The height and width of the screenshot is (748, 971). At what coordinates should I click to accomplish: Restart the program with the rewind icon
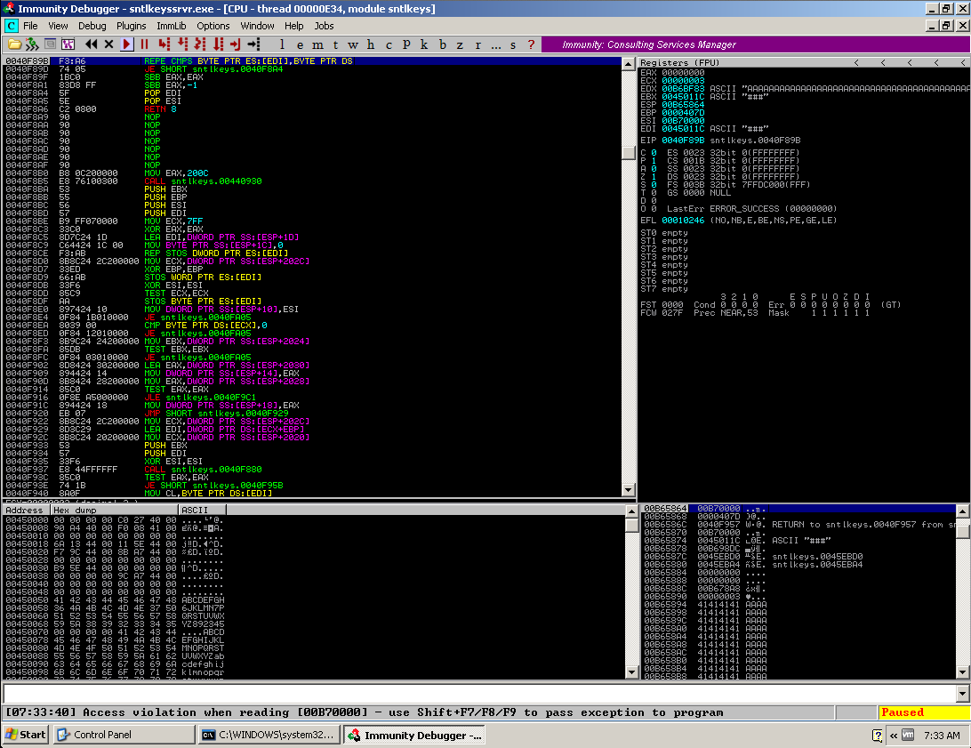(x=91, y=44)
